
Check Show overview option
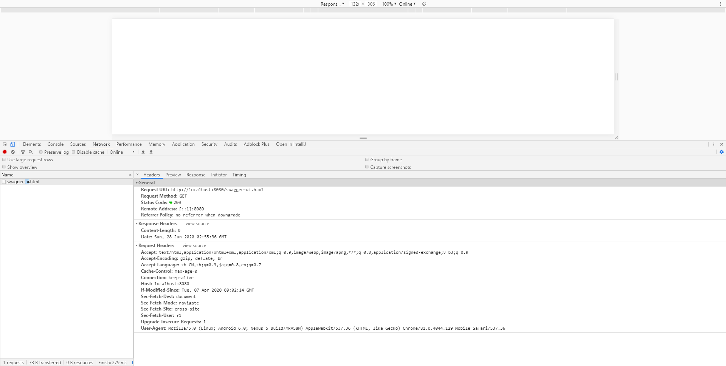[4, 167]
